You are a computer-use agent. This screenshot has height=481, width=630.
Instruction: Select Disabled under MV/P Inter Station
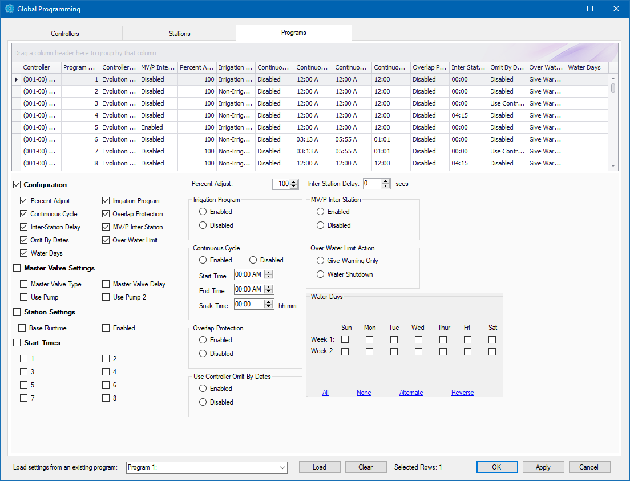pyautogui.click(x=320, y=225)
